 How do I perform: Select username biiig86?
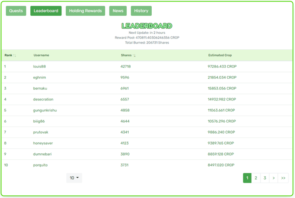[39, 121]
